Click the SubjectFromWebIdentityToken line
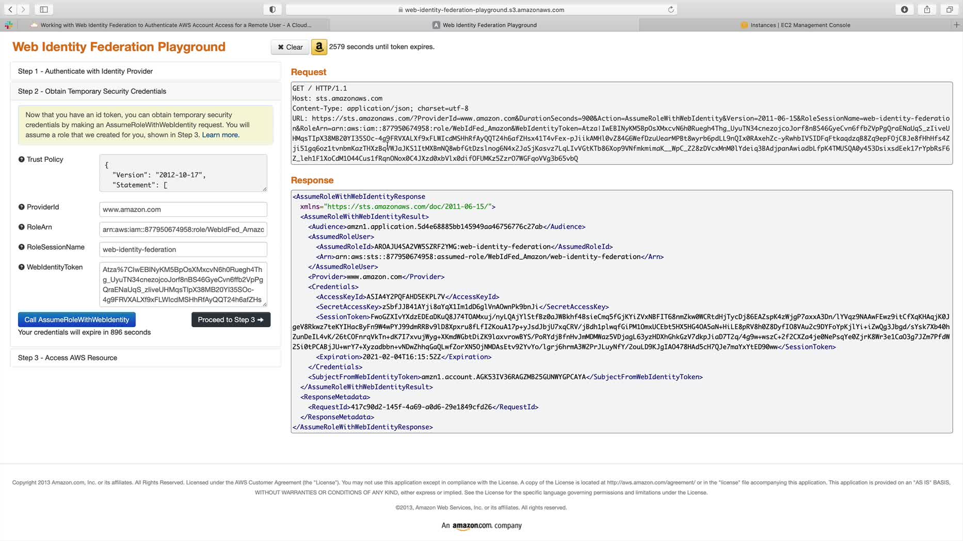Image resolution: width=963 pixels, height=541 pixels. pyautogui.click(x=506, y=377)
